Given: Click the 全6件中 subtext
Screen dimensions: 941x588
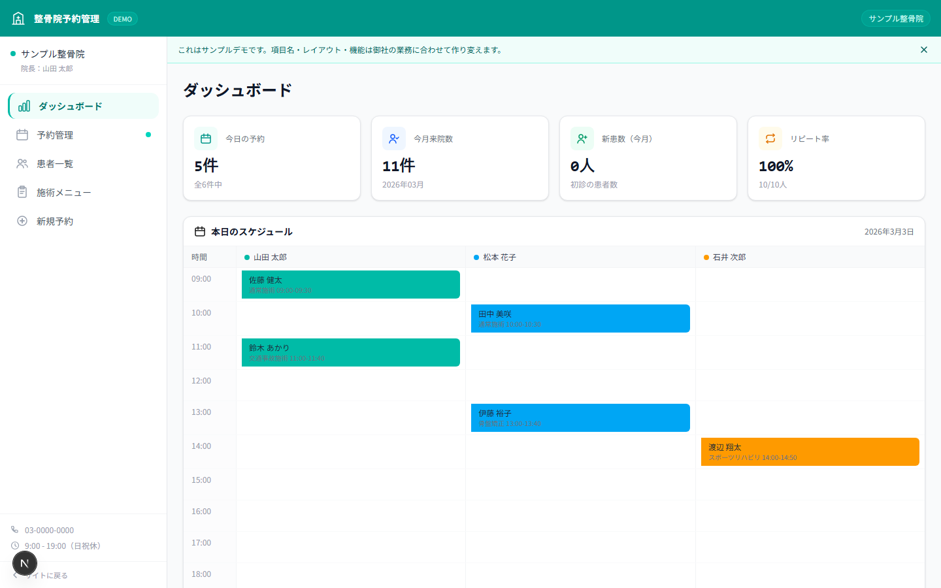Looking at the screenshot, I should (208, 185).
